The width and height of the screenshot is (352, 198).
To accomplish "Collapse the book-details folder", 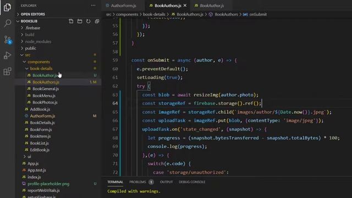I will tap(41, 68).
